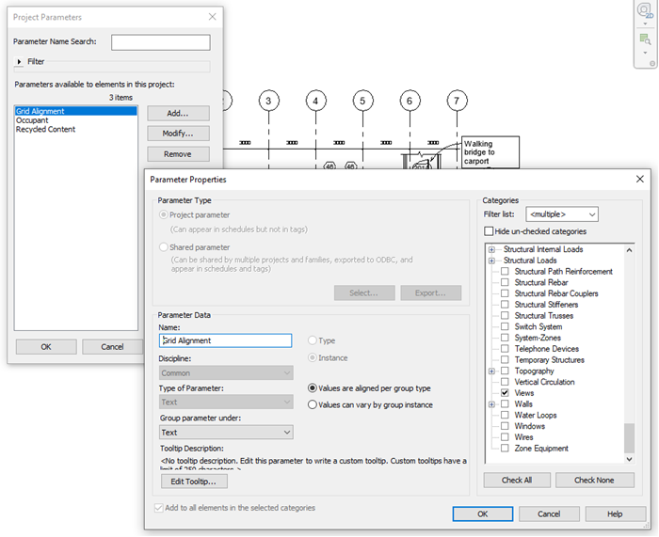The width and height of the screenshot is (659, 537).
Task: Click the Edit Tooltip button
Action: tap(194, 482)
